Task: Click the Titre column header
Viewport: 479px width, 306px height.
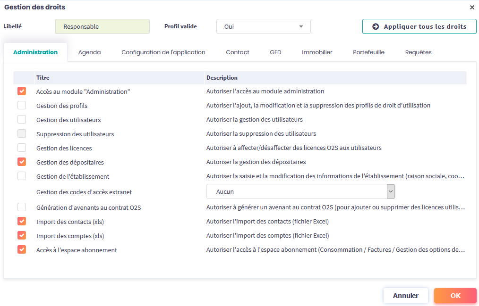Action: click(43, 78)
